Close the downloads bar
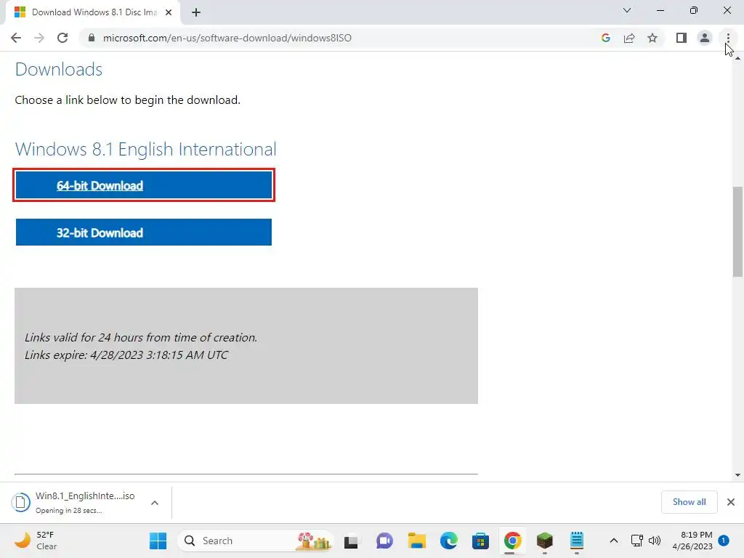The width and height of the screenshot is (744, 558). [x=731, y=502]
